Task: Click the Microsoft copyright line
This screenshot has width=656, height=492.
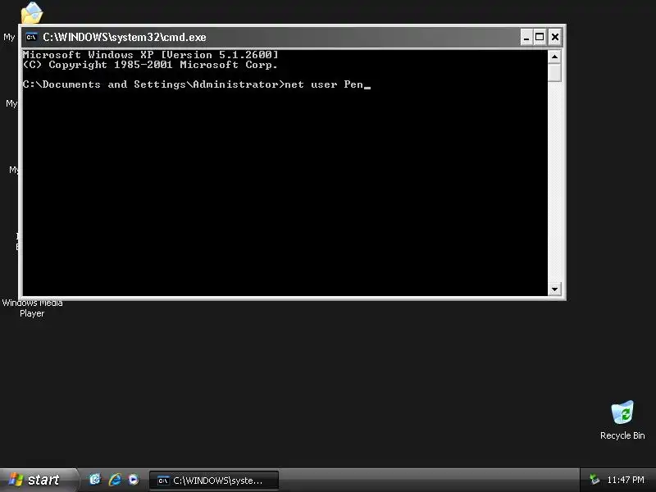Action: click(150, 65)
